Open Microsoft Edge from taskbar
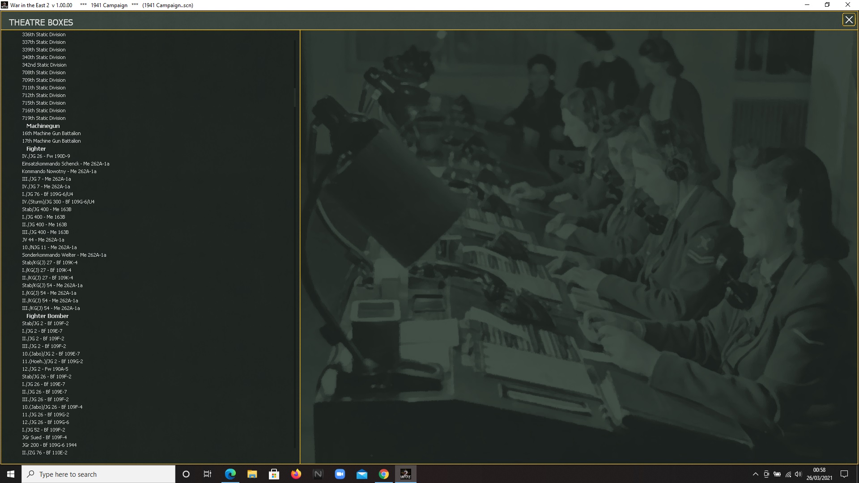The height and width of the screenshot is (483, 859). tap(230, 474)
